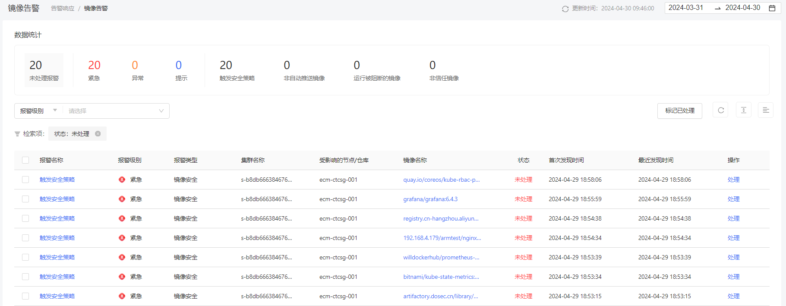Click 处理 for the registry.cn-hangzhou alert
This screenshot has width=786, height=306.
(733, 218)
